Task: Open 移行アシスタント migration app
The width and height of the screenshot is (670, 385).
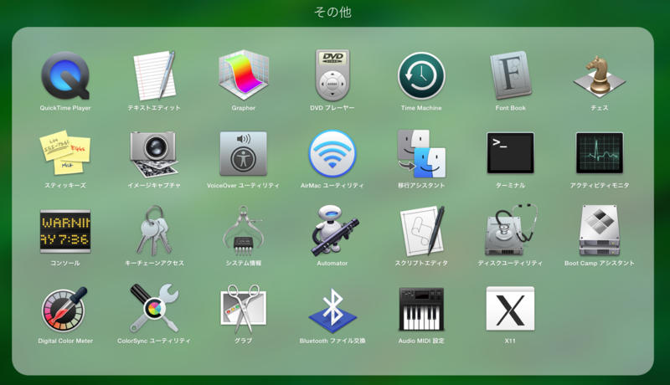Action: click(421, 154)
